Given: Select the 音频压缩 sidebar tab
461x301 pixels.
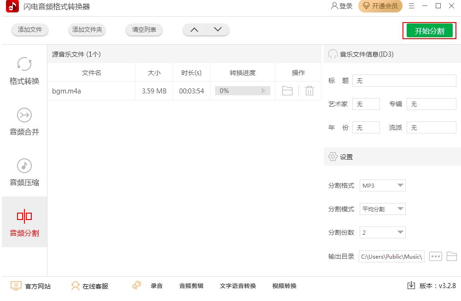Looking at the screenshot, I should (24, 173).
